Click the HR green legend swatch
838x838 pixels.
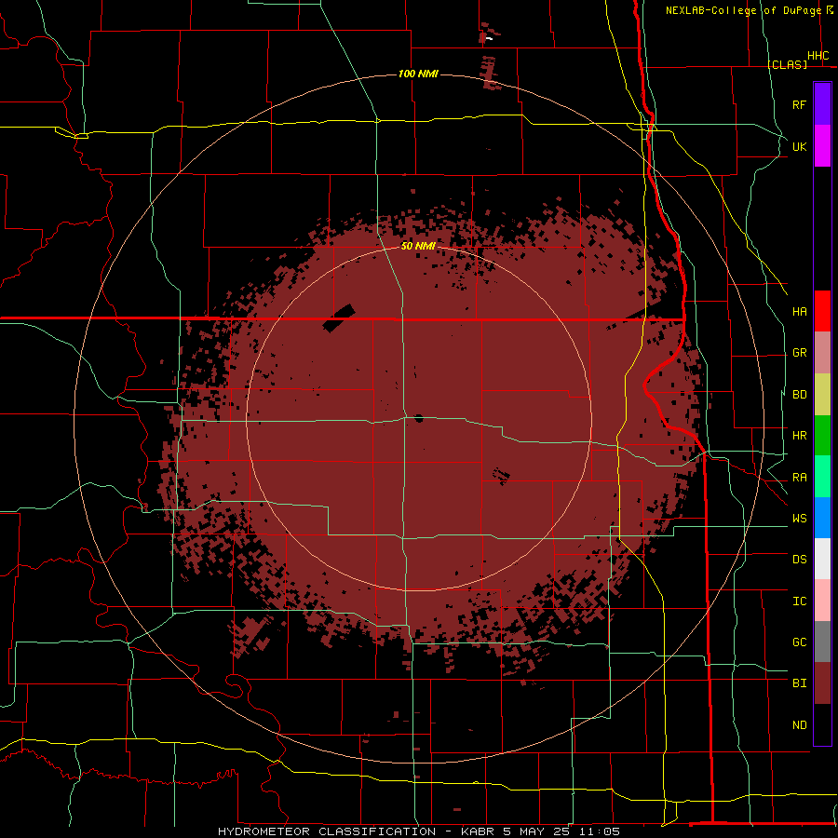822,436
